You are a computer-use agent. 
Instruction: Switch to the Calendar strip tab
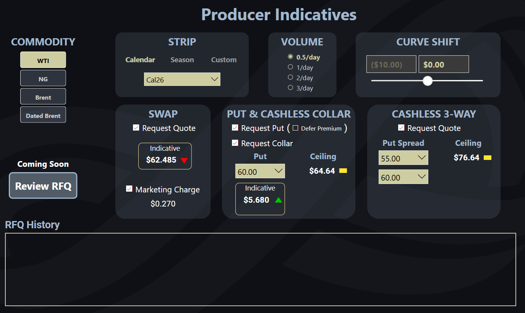(x=140, y=60)
